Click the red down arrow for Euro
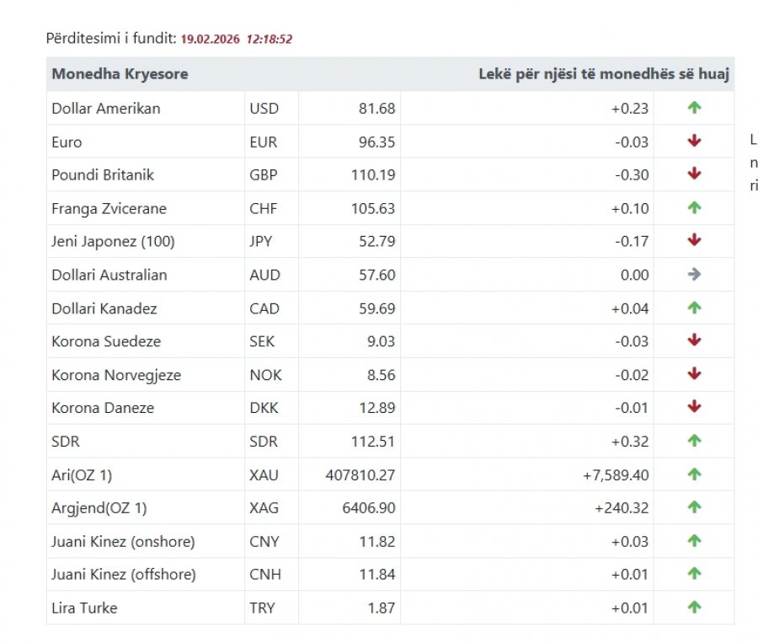758x643 pixels. point(694,141)
